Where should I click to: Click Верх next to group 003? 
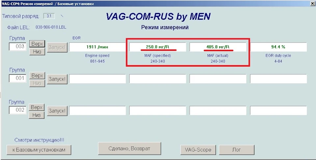(x=37, y=44)
